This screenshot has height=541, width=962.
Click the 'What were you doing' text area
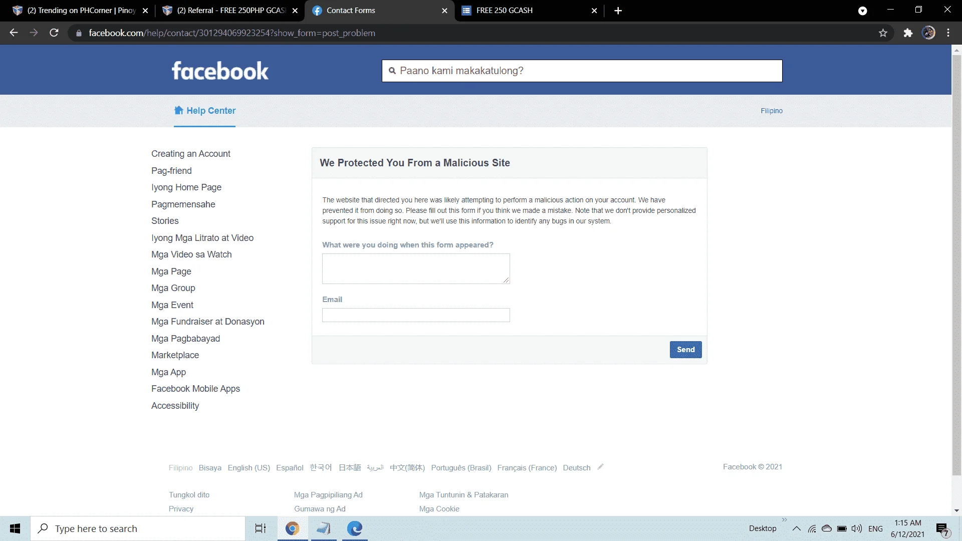click(x=416, y=268)
